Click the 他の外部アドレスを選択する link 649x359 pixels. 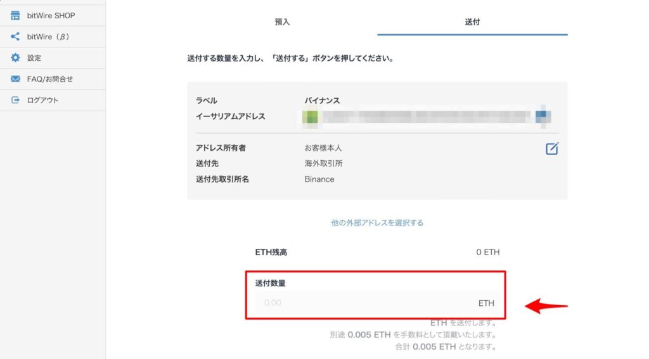click(377, 223)
